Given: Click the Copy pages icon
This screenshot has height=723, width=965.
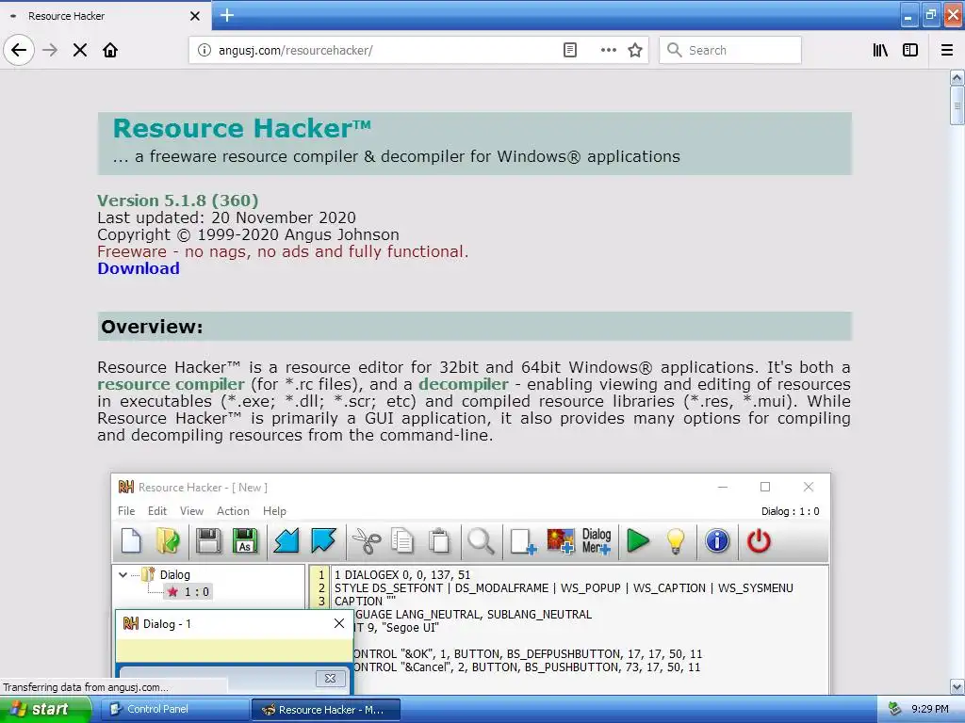Looking at the screenshot, I should coord(401,541).
